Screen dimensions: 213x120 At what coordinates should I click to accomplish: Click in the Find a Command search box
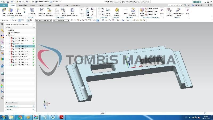[174, 5]
